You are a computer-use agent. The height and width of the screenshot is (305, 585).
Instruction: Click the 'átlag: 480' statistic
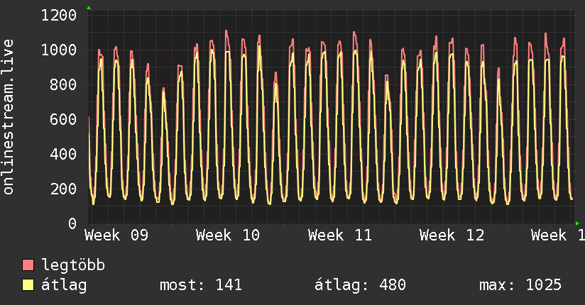360,285
